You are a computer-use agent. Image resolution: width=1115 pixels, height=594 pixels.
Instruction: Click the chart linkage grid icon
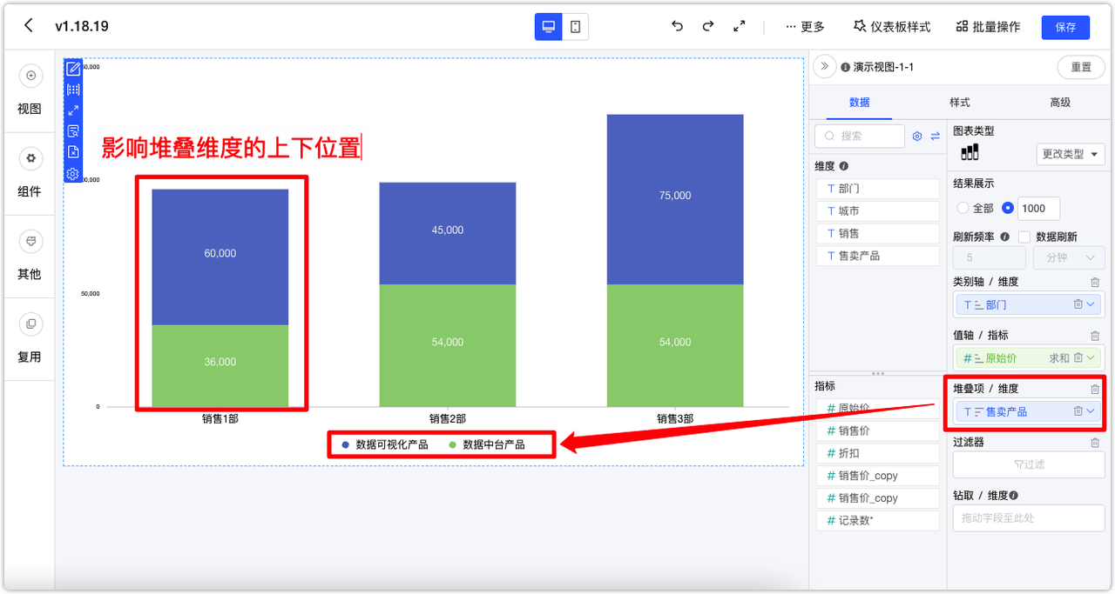coord(73,90)
